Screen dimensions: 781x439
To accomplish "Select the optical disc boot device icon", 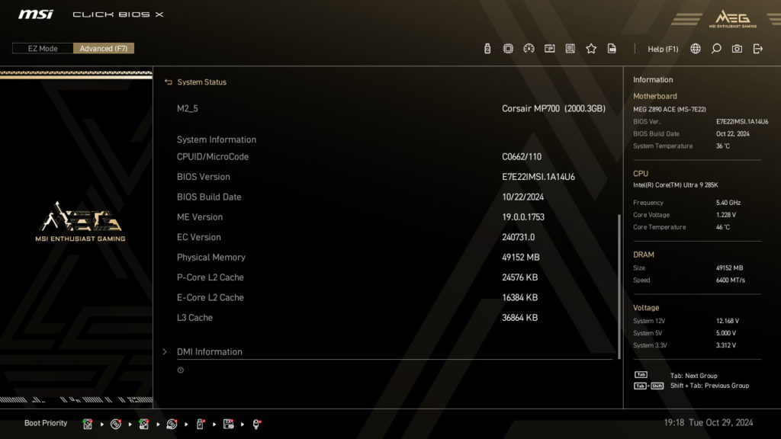I will (116, 424).
